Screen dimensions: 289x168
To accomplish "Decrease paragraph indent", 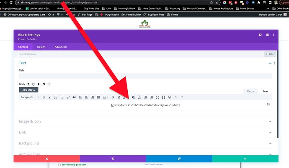I will pos(145,97).
